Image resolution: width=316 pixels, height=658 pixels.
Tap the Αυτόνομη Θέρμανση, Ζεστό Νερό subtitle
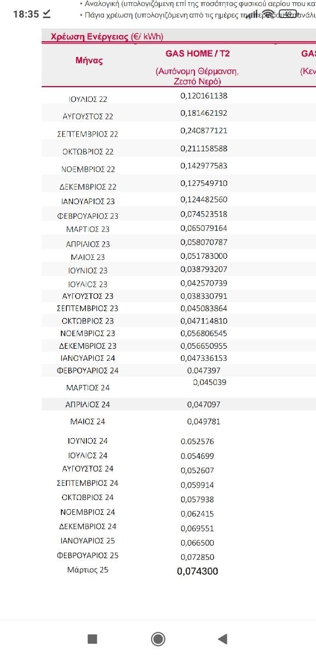pos(197,76)
